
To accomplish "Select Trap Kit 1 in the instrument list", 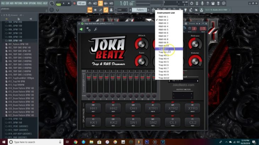I will click(x=169, y=49).
